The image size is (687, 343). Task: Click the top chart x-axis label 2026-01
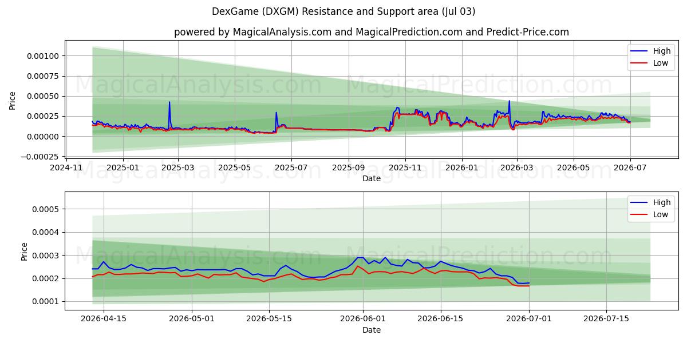[461, 167]
